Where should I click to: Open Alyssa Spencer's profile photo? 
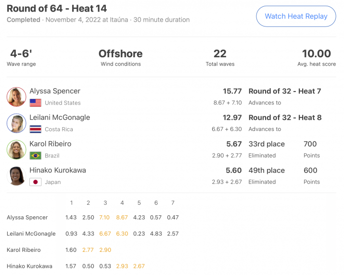pos(16,97)
